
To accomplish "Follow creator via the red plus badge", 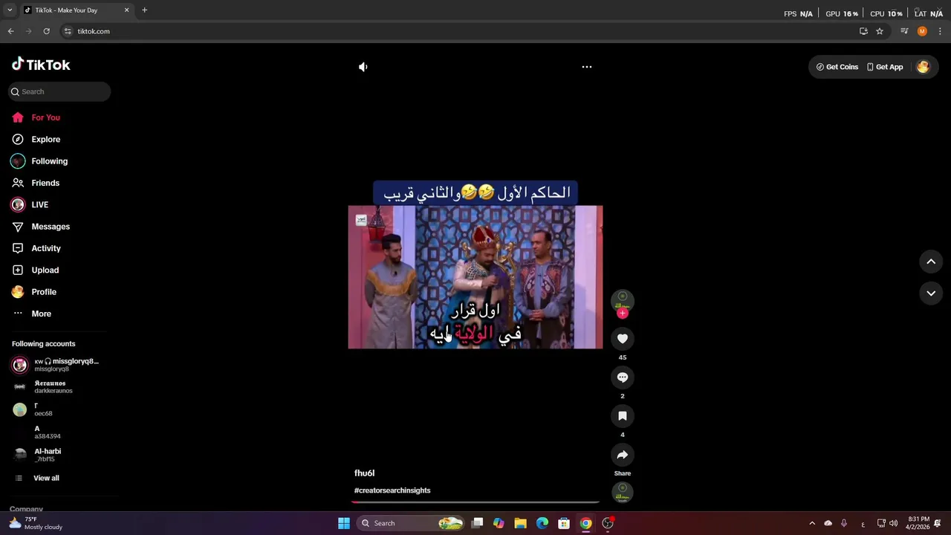I will pos(623,314).
